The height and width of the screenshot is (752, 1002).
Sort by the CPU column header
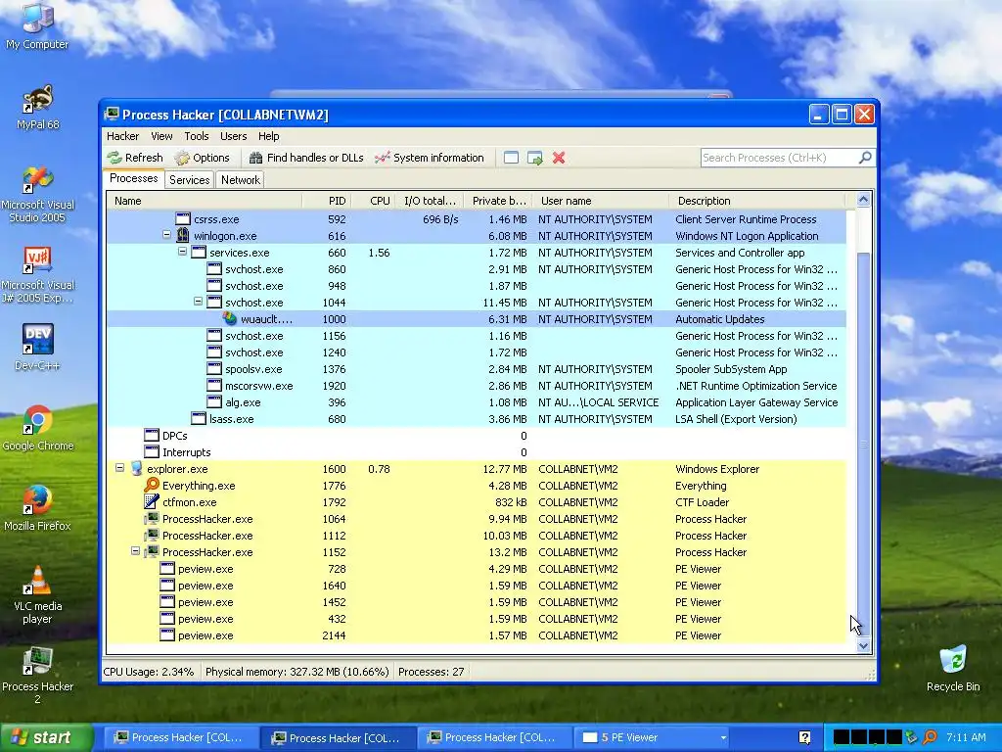pyautogui.click(x=373, y=201)
